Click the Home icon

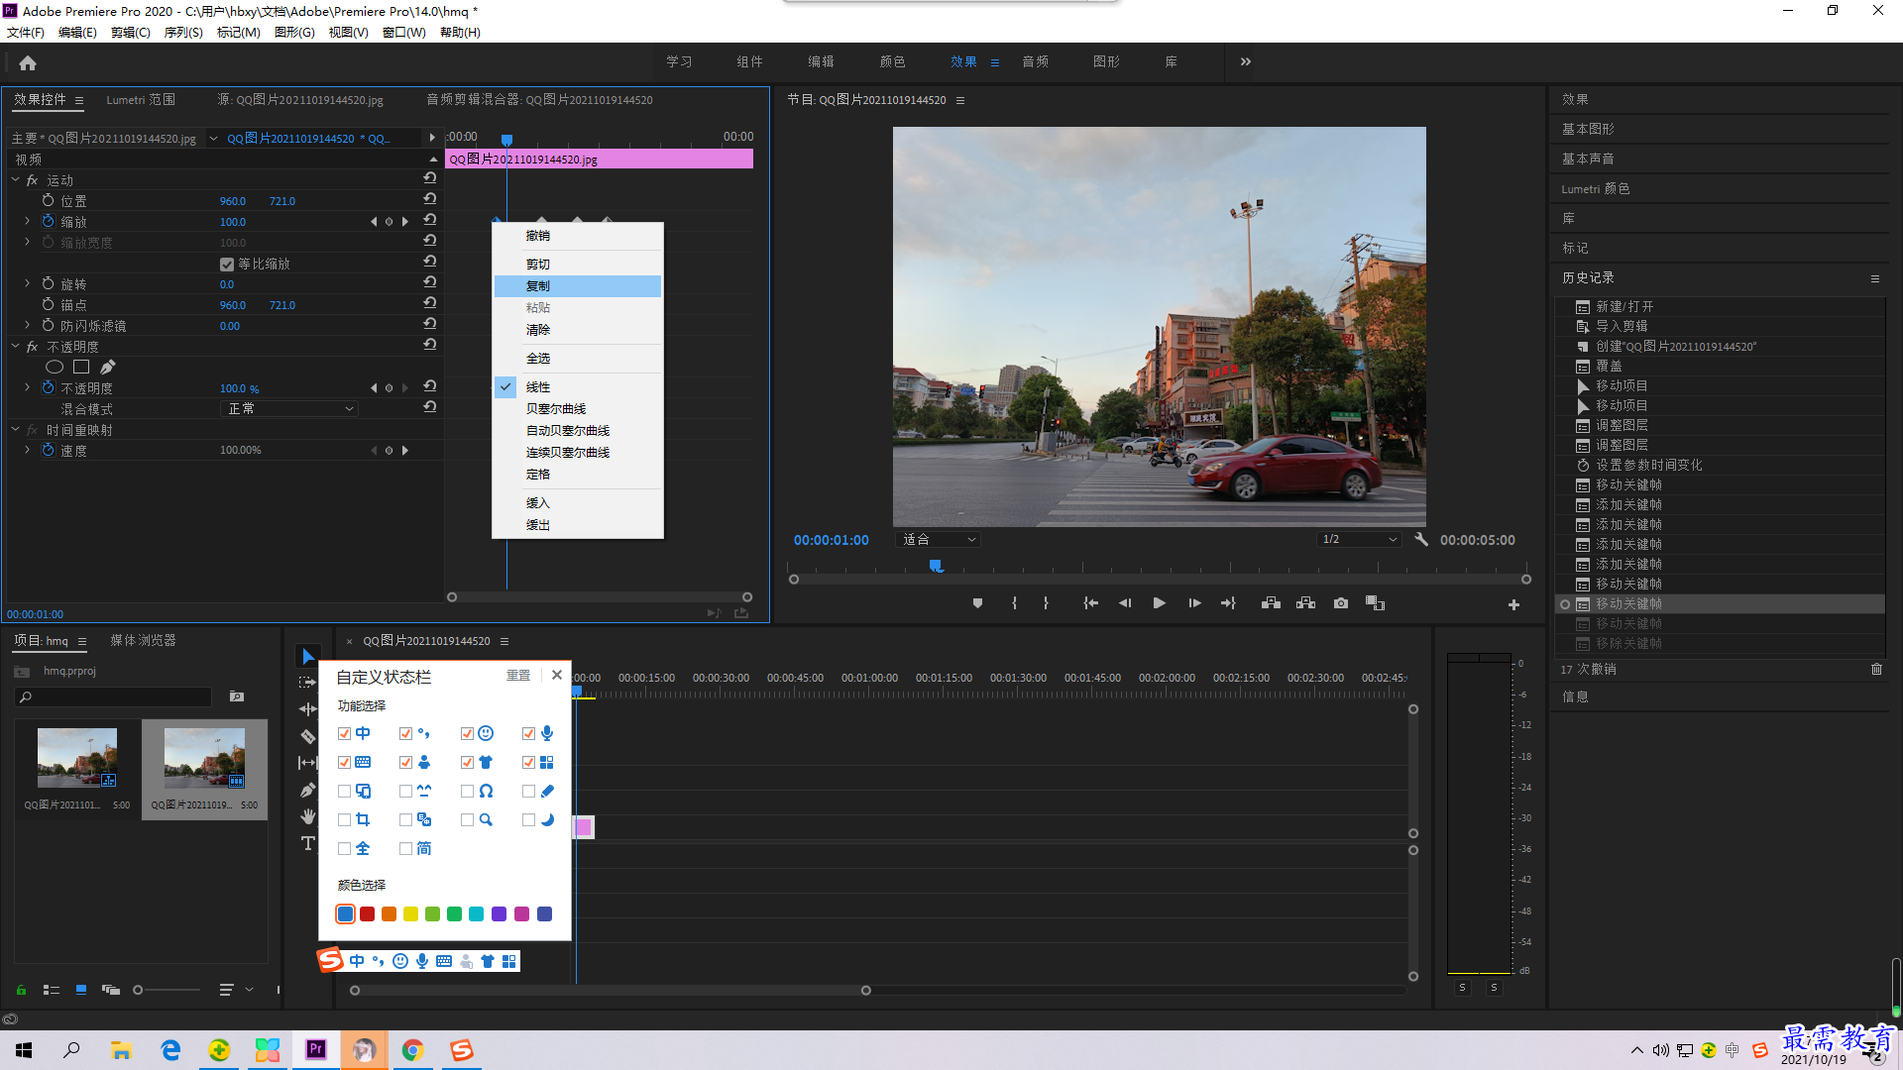tap(28, 62)
